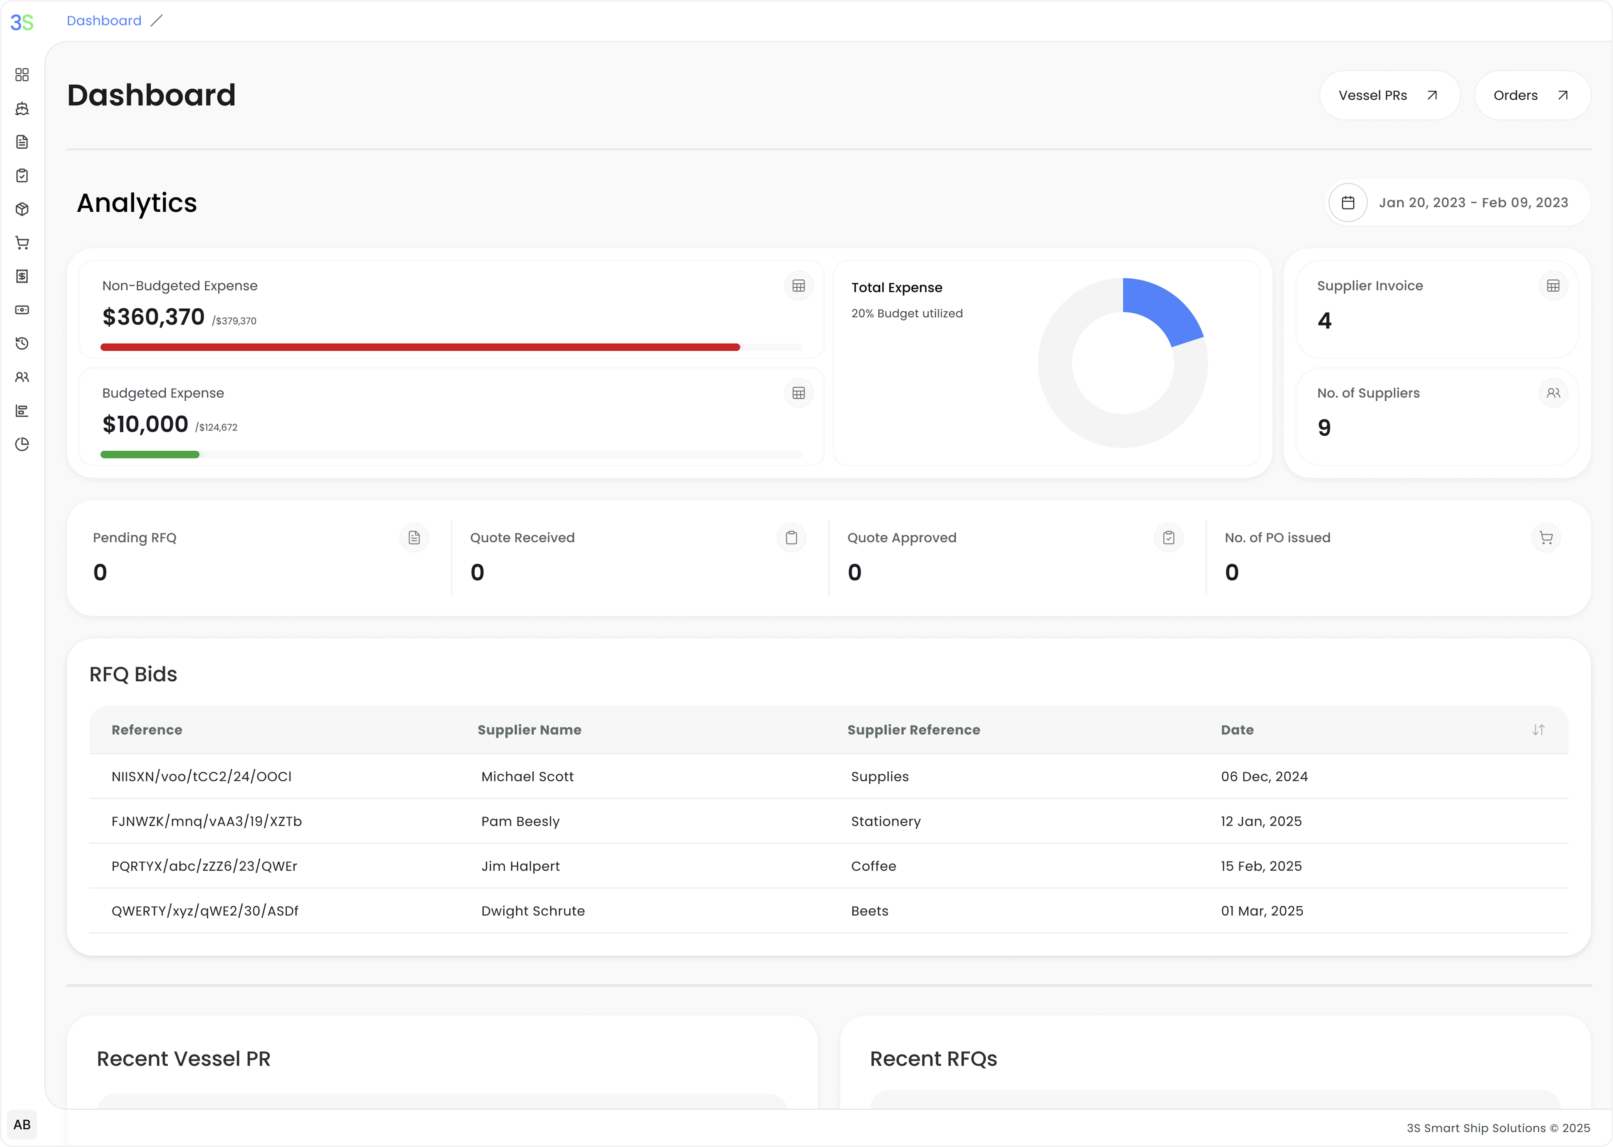Click the cash banknote sidebar icon
The height and width of the screenshot is (1147, 1613).
coord(22,310)
